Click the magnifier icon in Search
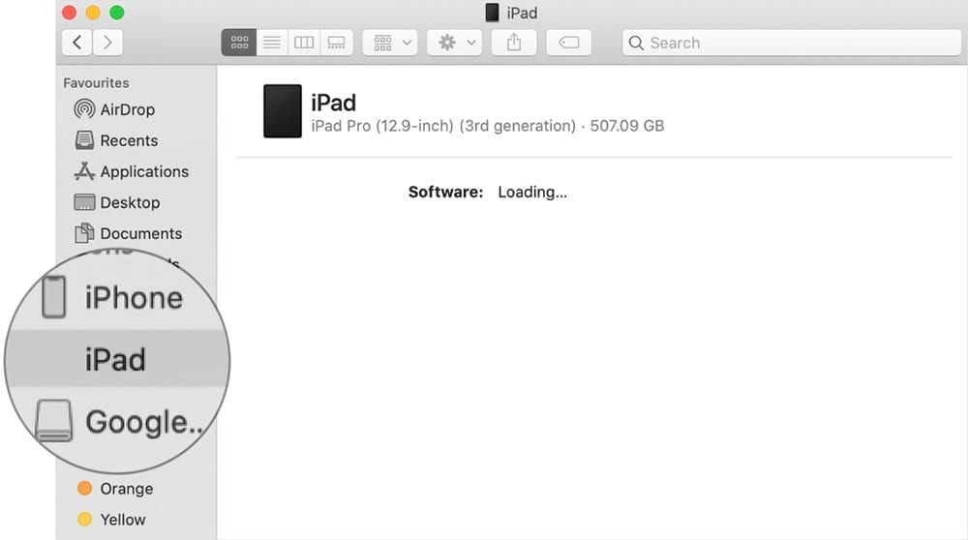Image resolution: width=968 pixels, height=540 pixels. pyautogui.click(x=636, y=43)
